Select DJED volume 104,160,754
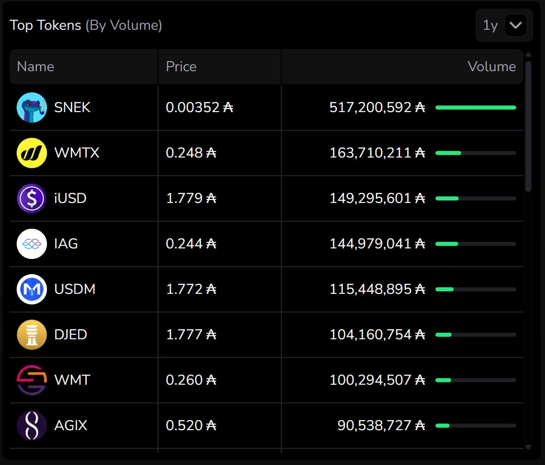Screen dimensions: 545x465 [377, 335]
